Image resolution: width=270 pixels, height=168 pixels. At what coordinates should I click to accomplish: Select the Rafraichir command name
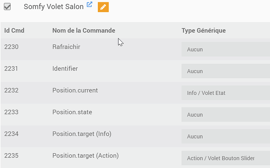(66, 47)
